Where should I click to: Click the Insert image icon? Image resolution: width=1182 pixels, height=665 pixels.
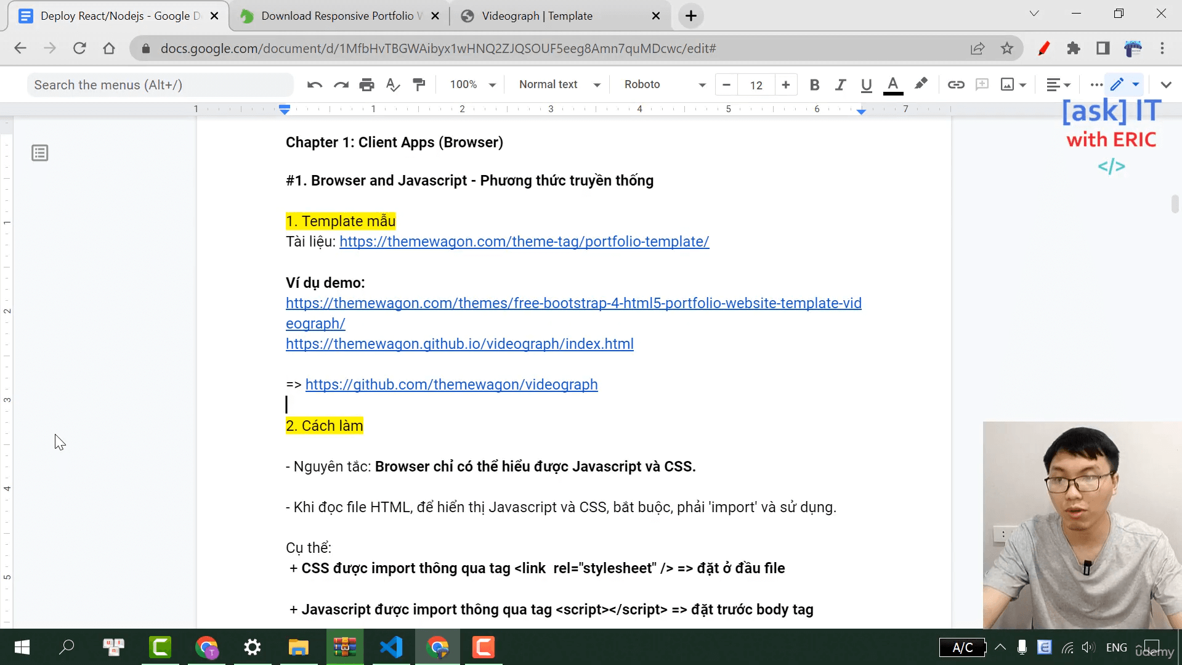click(x=1007, y=84)
